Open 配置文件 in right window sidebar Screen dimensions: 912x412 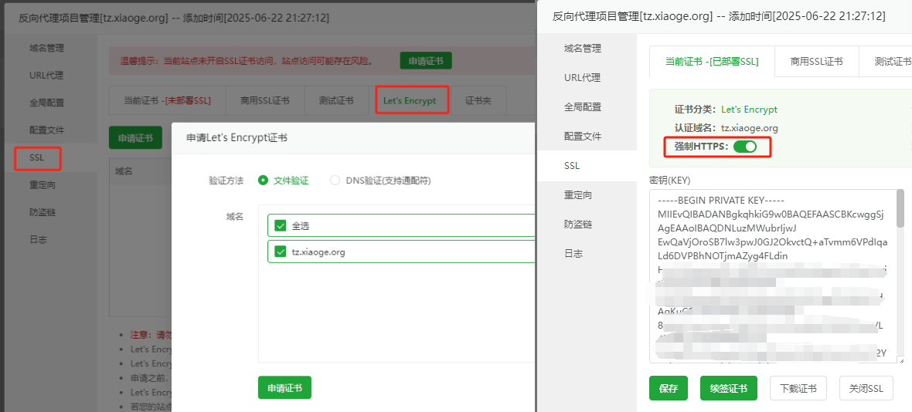point(583,137)
